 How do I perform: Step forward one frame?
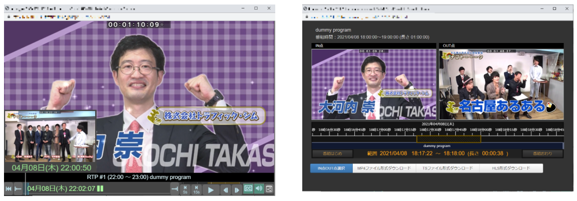237,189
